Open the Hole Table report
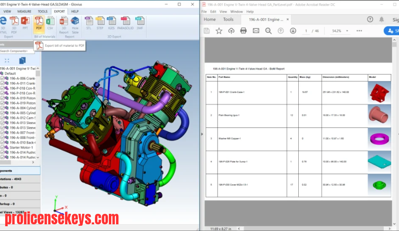This screenshot has height=231, width=399. 75,25
